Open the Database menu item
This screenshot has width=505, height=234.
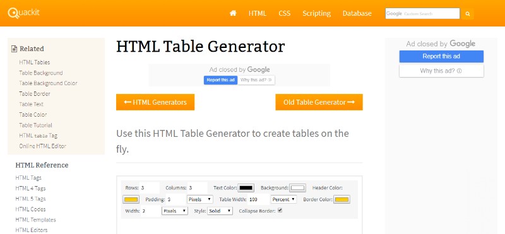pos(357,13)
